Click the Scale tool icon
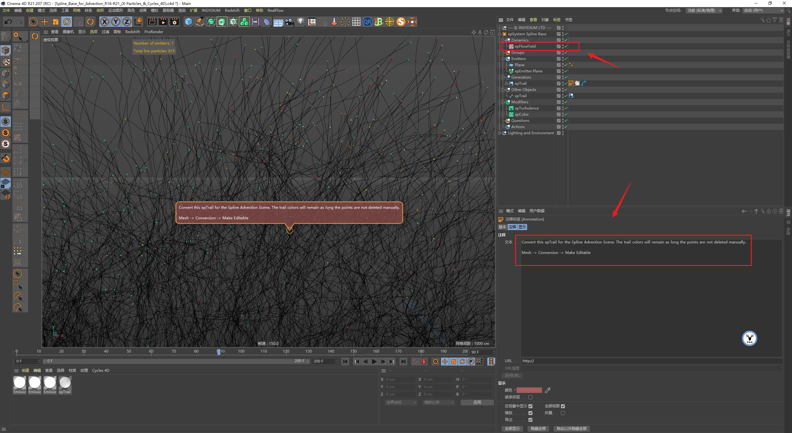The image size is (792, 433). pos(56,22)
